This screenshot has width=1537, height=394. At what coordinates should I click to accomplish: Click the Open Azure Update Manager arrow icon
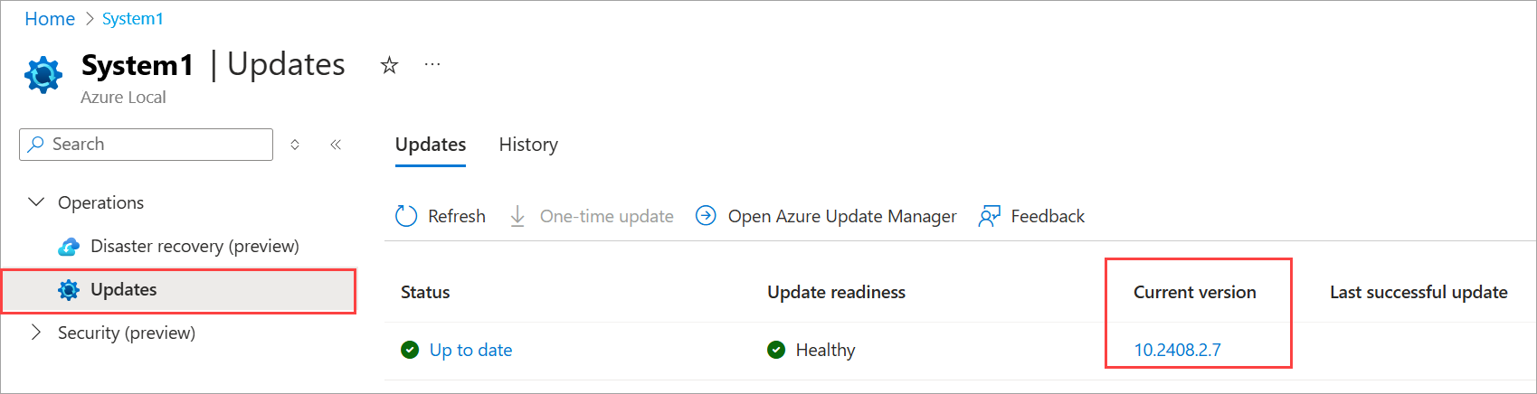[x=706, y=216]
